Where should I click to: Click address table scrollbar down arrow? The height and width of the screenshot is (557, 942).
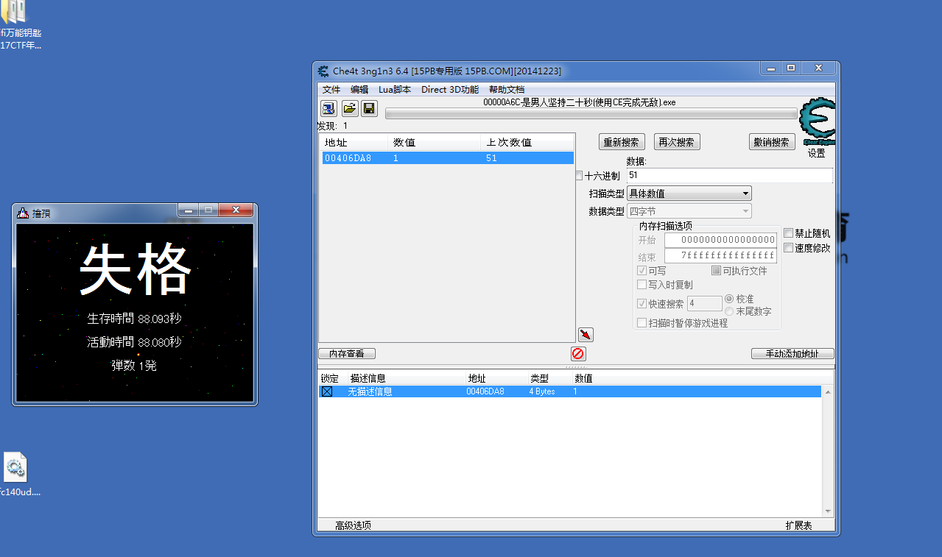click(x=828, y=511)
